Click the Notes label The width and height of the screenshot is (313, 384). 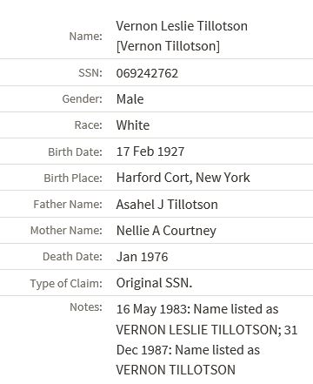tap(86, 307)
